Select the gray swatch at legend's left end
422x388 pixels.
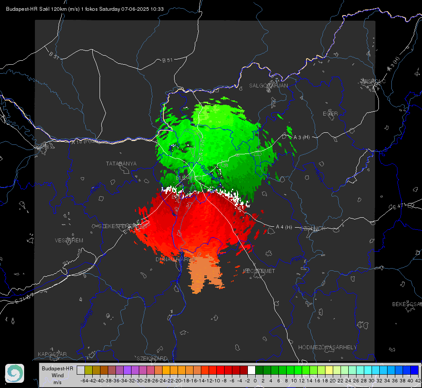coord(81,370)
